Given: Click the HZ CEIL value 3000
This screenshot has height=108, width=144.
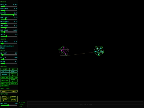Looking at the screenshot, I should (16, 57).
